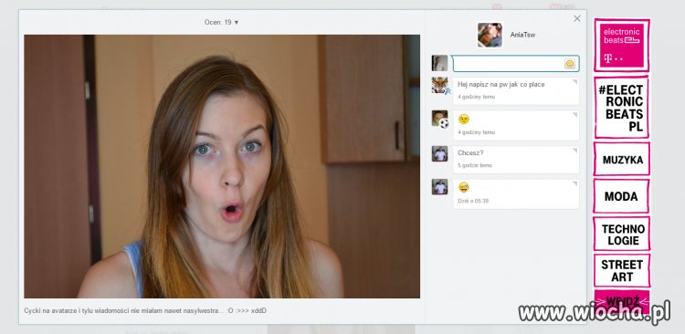Screen dimensions: 685x334
Task: Open the AniaTsw username link
Action: tap(522, 35)
